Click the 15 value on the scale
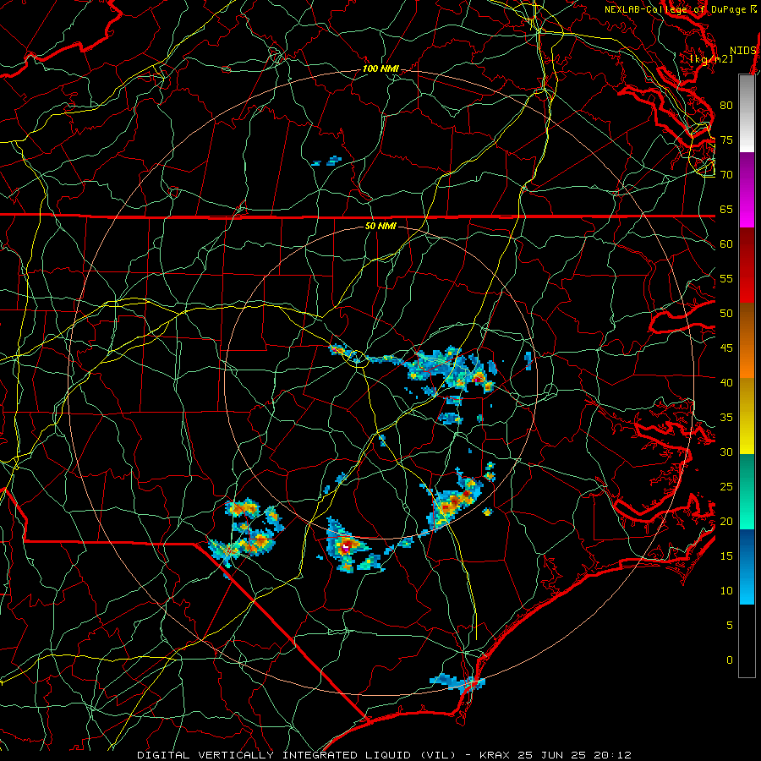761x761 pixels. [726, 556]
